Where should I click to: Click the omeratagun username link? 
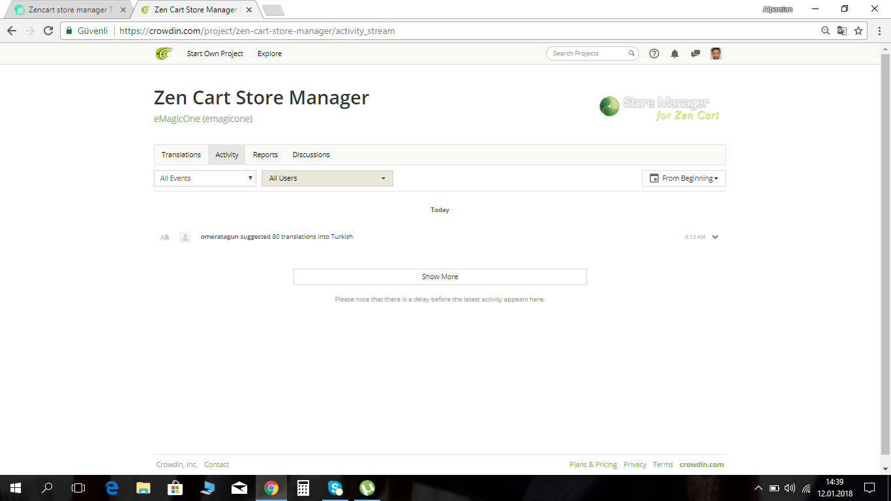pyautogui.click(x=220, y=237)
